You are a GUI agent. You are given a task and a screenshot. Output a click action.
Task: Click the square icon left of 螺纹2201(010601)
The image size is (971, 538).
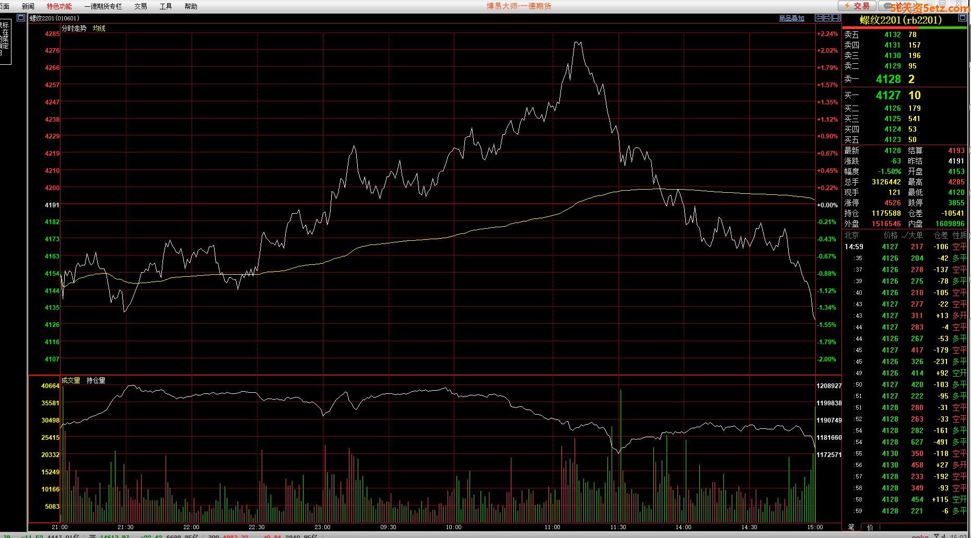21,18
